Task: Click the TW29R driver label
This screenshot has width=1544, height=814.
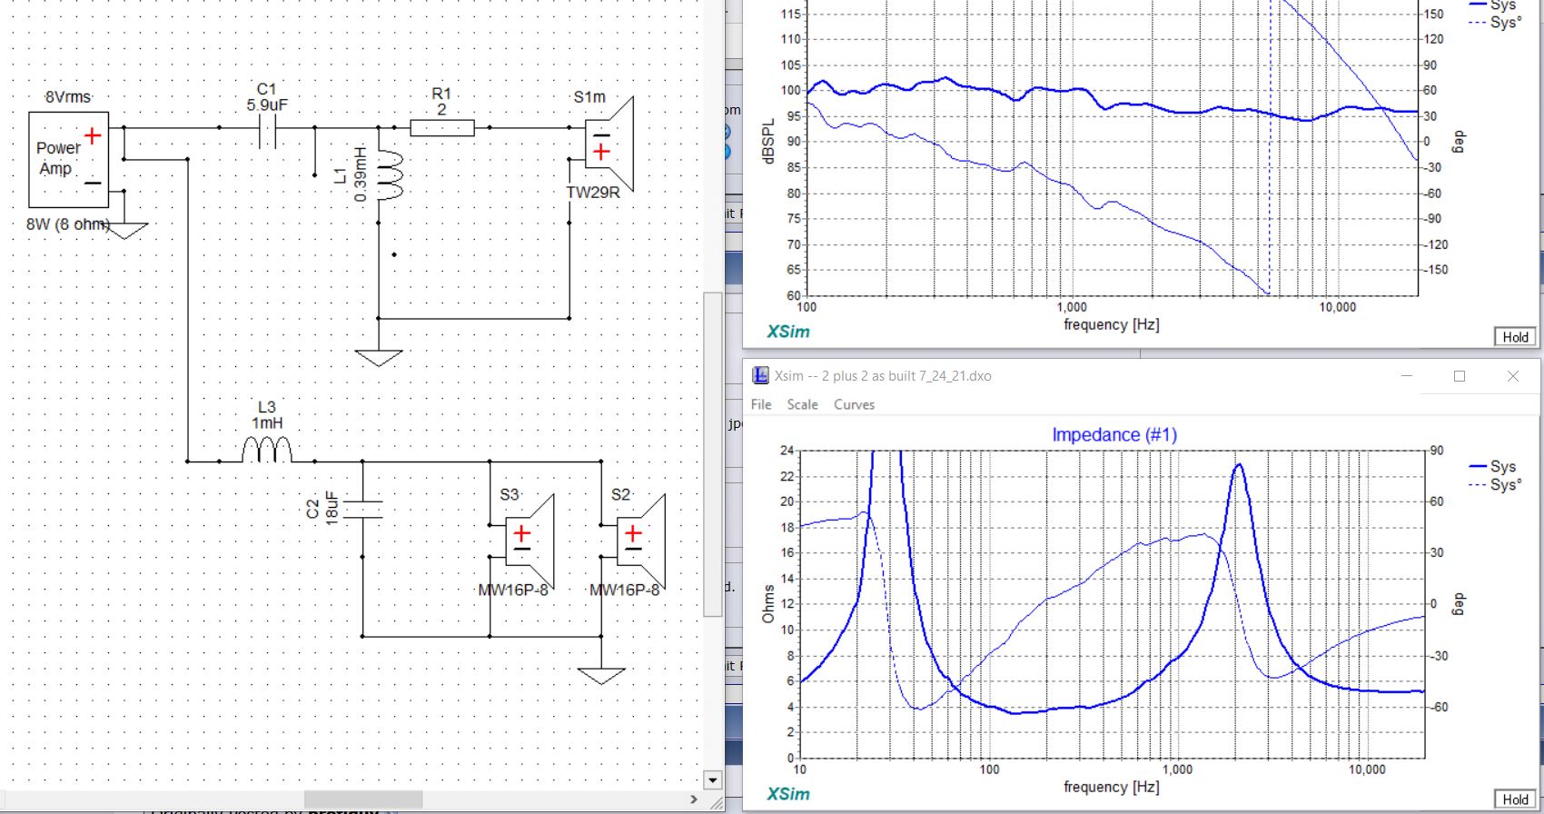Action: pyautogui.click(x=593, y=193)
